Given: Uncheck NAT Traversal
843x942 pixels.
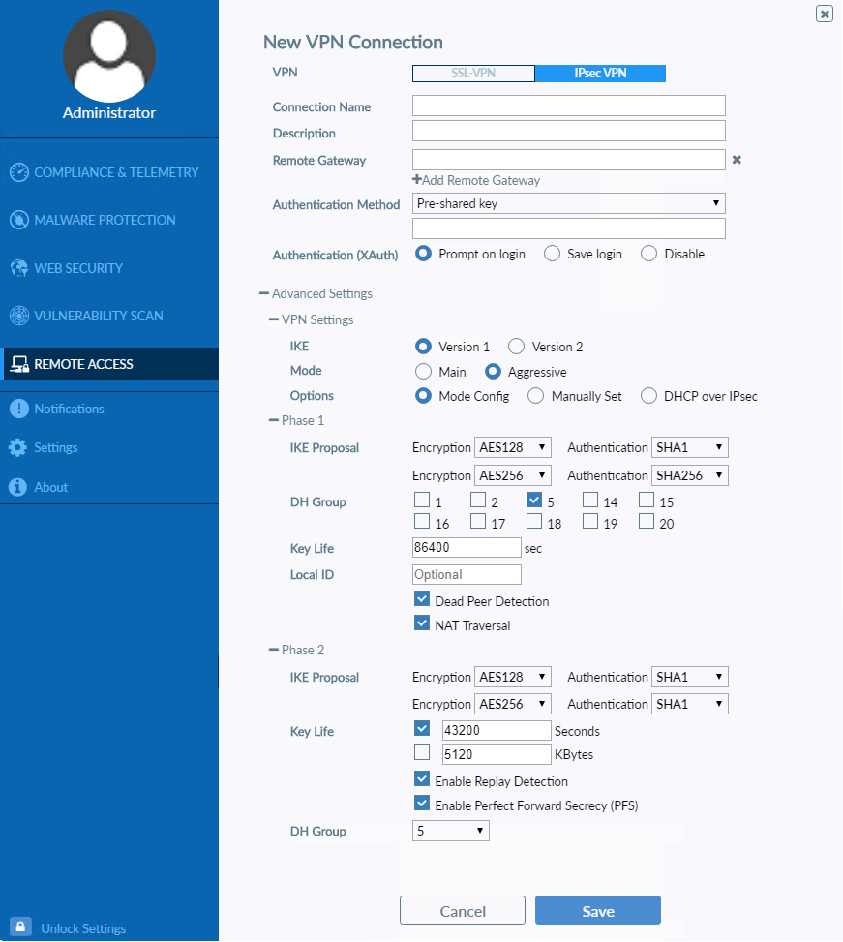Looking at the screenshot, I should pos(422,623).
